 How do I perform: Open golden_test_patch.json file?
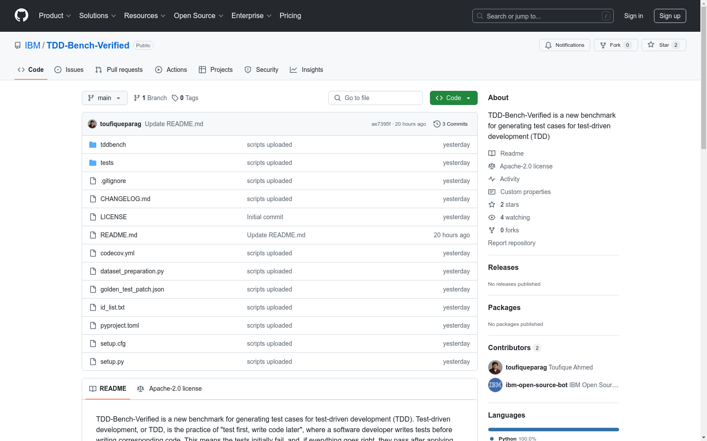click(x=132, y=289)
